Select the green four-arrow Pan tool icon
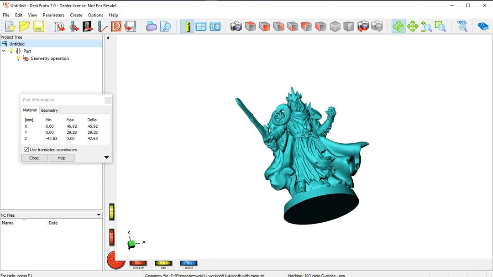Image resolution: width=493 pixels, height=277 pixels. tap(412, 26)
